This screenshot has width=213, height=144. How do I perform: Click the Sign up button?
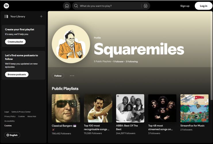[185, 6]
